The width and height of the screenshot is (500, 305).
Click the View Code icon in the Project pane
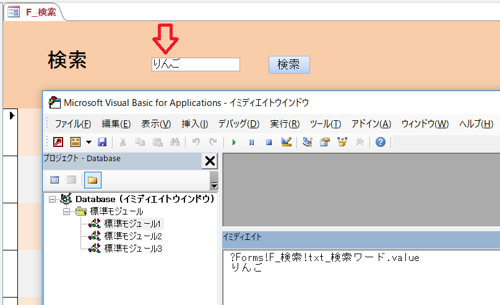(x=54, y=180)
